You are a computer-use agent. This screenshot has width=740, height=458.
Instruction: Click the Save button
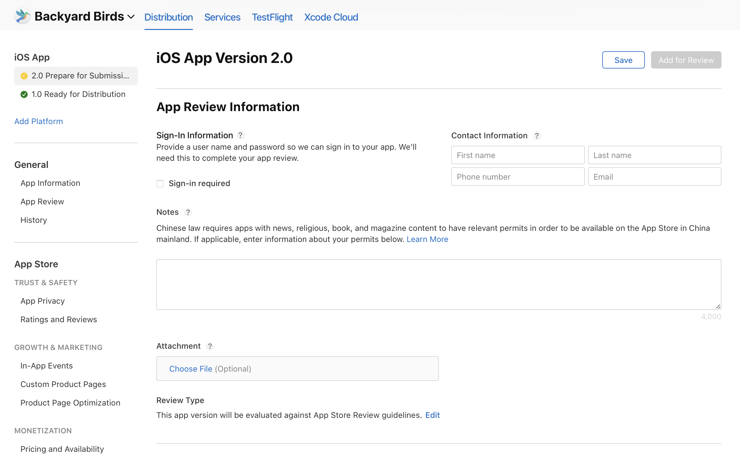tap(623, 60)
